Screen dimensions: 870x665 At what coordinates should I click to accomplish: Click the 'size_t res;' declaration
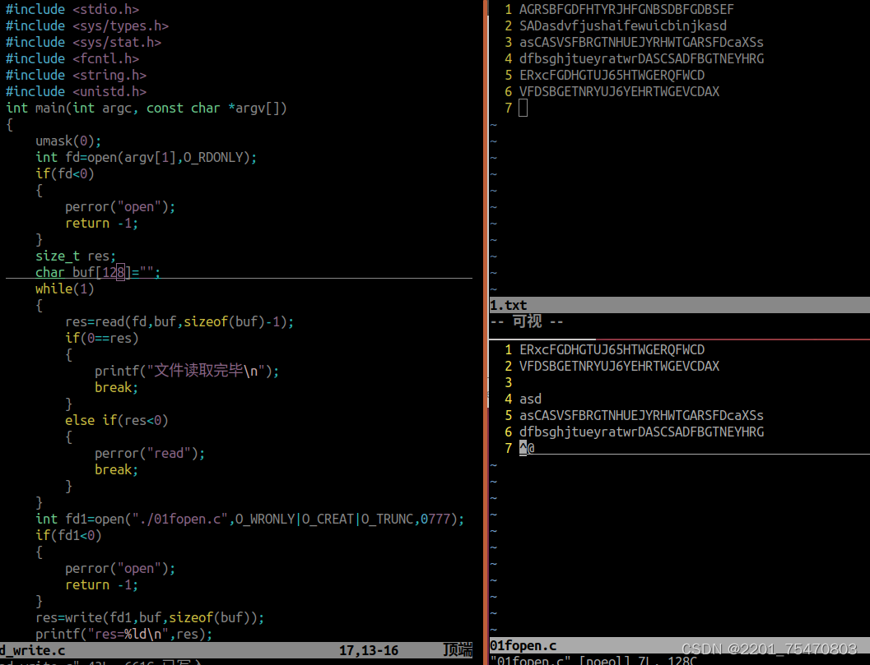click(x=76, y=256)
